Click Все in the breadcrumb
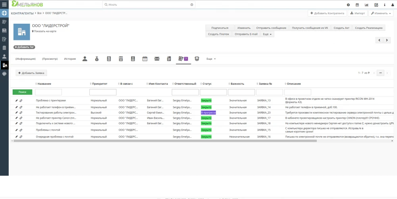Viewport: 397px width, 199px height. click(39, 13)
